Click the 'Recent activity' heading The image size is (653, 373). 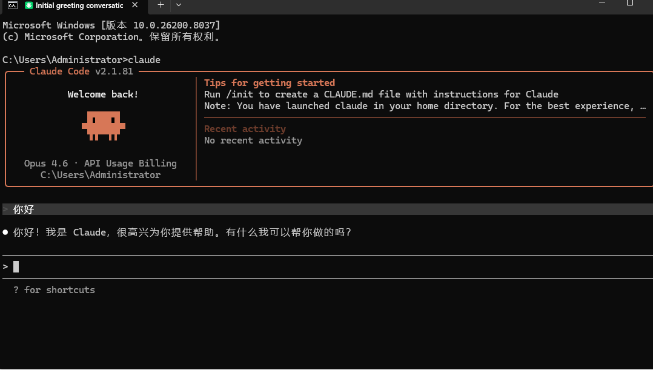pos(245,128)
